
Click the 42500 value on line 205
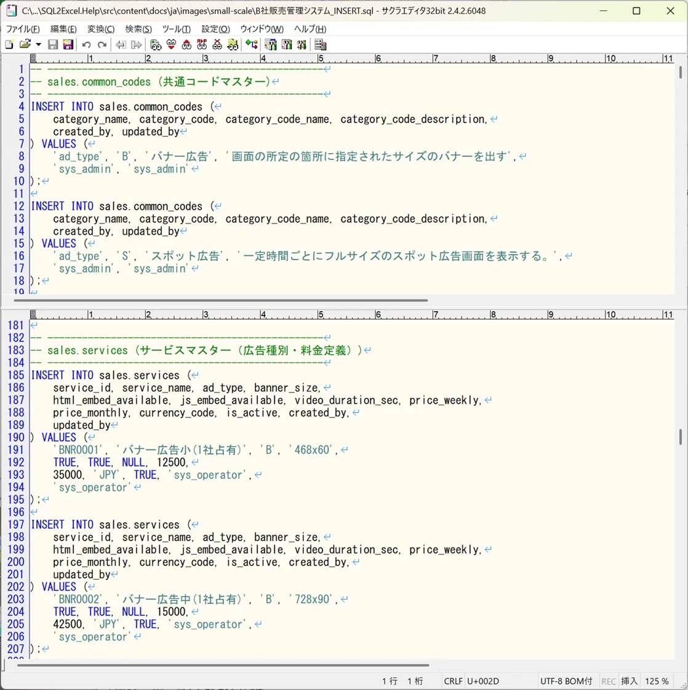[x=68, y=624]
